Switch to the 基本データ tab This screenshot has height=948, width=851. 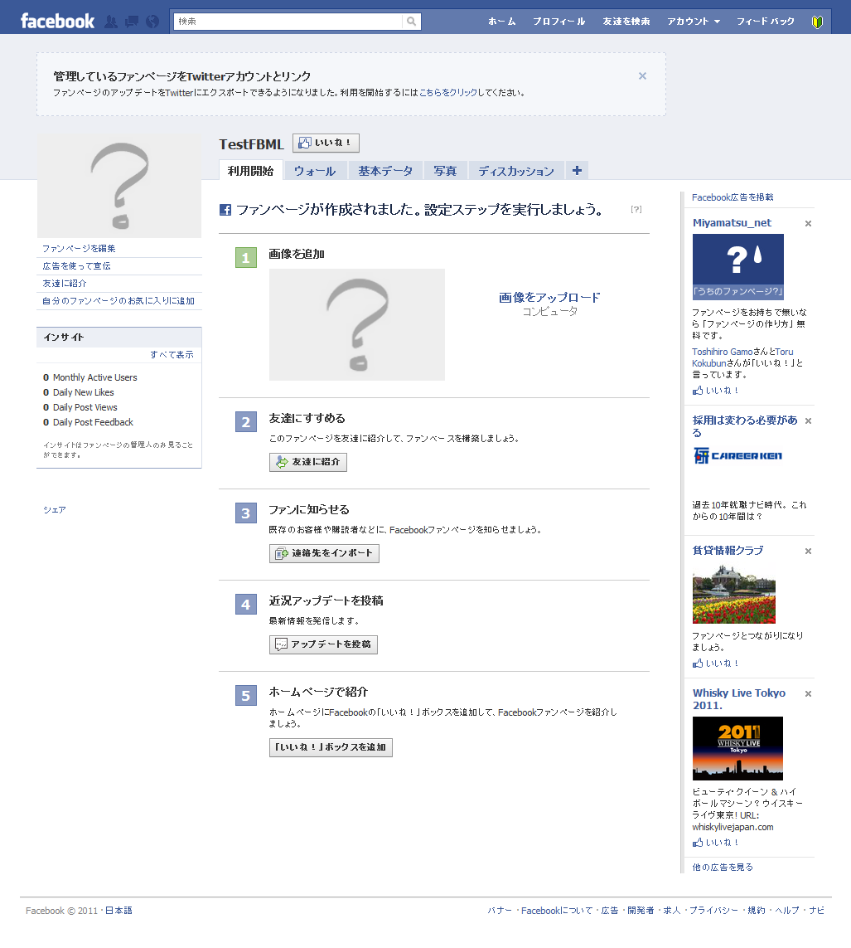[385, 171]
